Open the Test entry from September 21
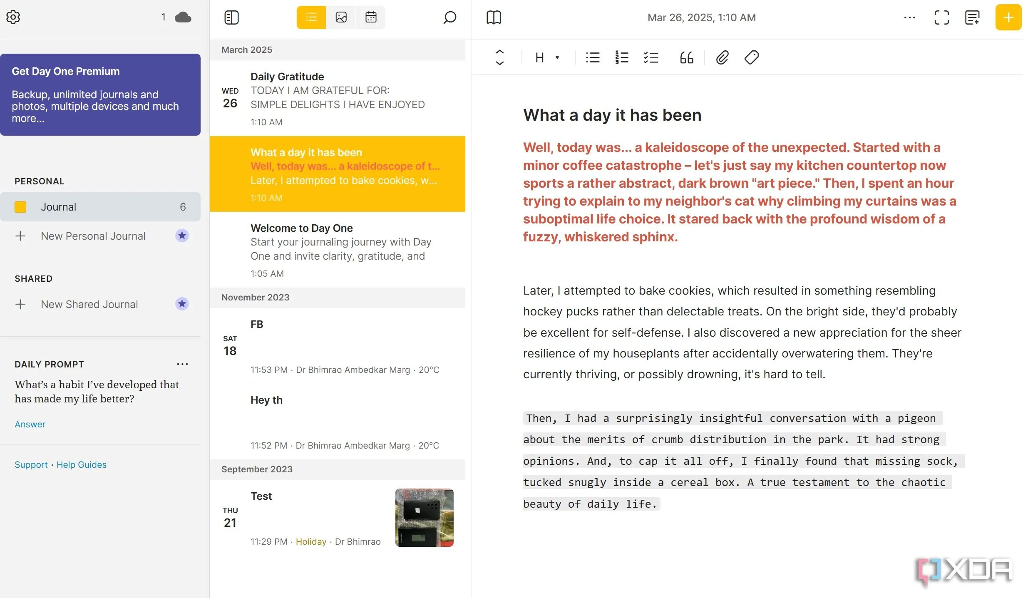Image resolution: width=1023 pixels, height=598 pixels. coord(338,518)
